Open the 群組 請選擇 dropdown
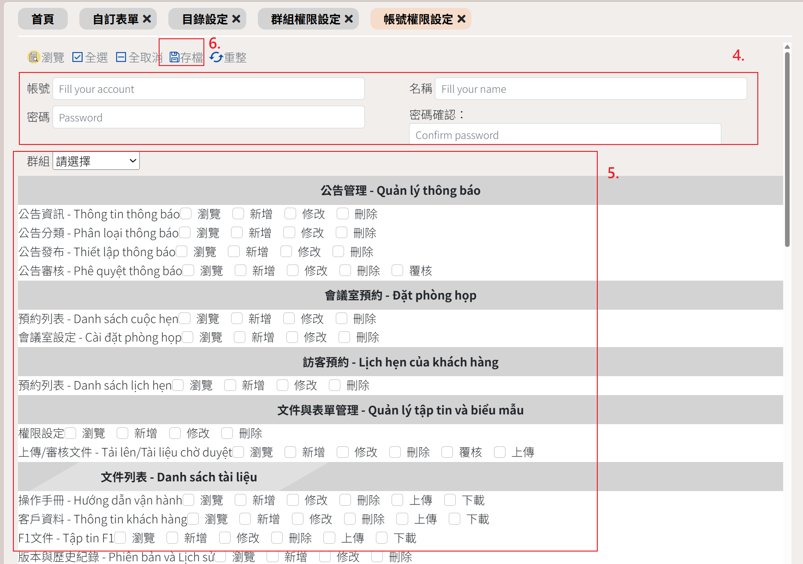 tap(96, 161)
